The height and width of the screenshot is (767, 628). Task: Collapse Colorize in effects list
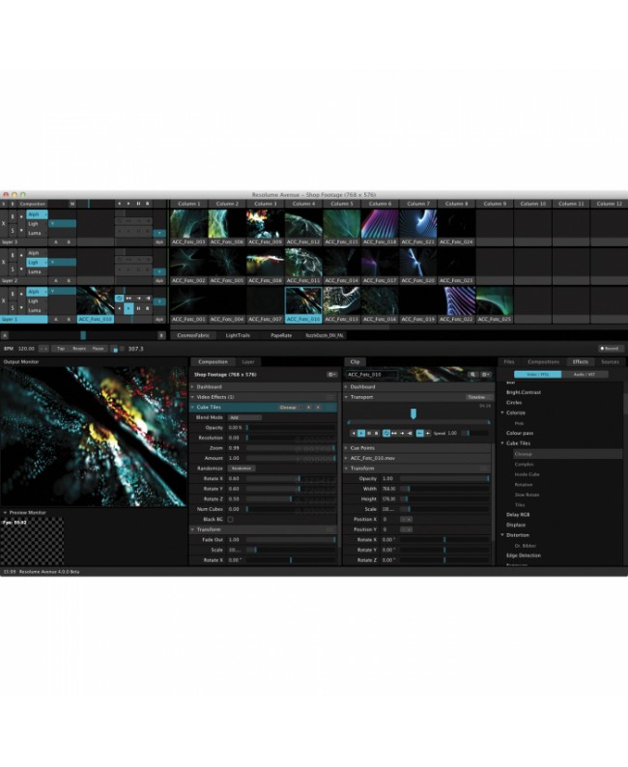tap(502, 412)
